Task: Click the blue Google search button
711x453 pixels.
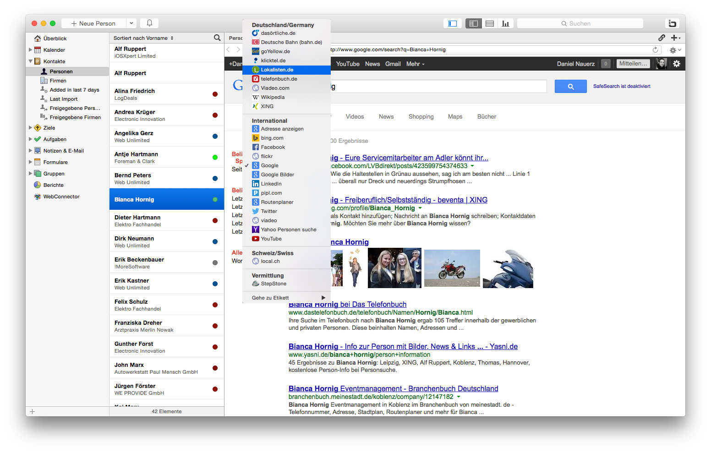Action: (x=571, y=86)
